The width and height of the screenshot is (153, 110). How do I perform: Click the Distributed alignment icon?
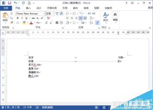[x=85, y=18]
